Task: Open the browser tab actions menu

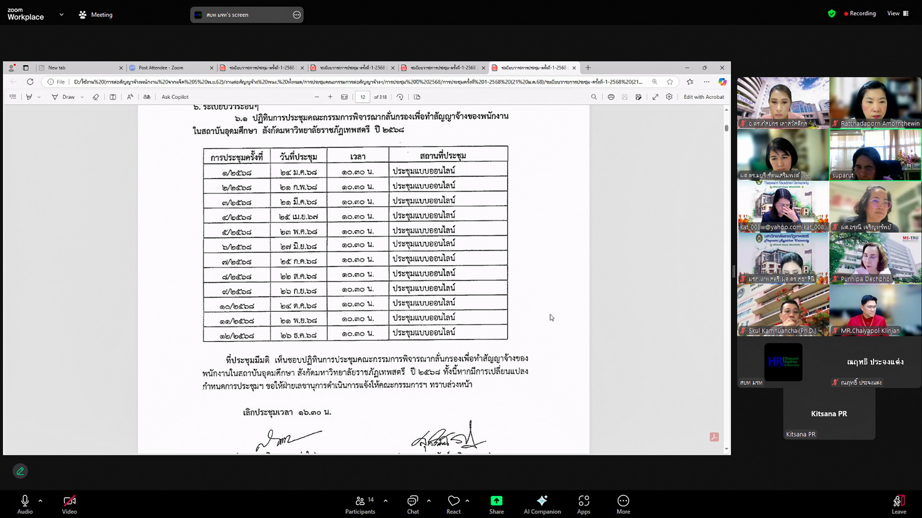Action: [x=26, y=68]
